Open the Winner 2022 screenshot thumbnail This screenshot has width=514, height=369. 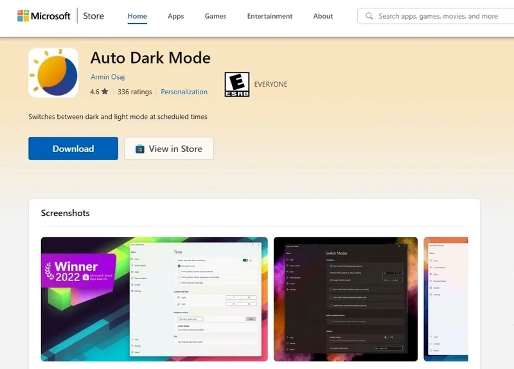click(x=154, y=299)
